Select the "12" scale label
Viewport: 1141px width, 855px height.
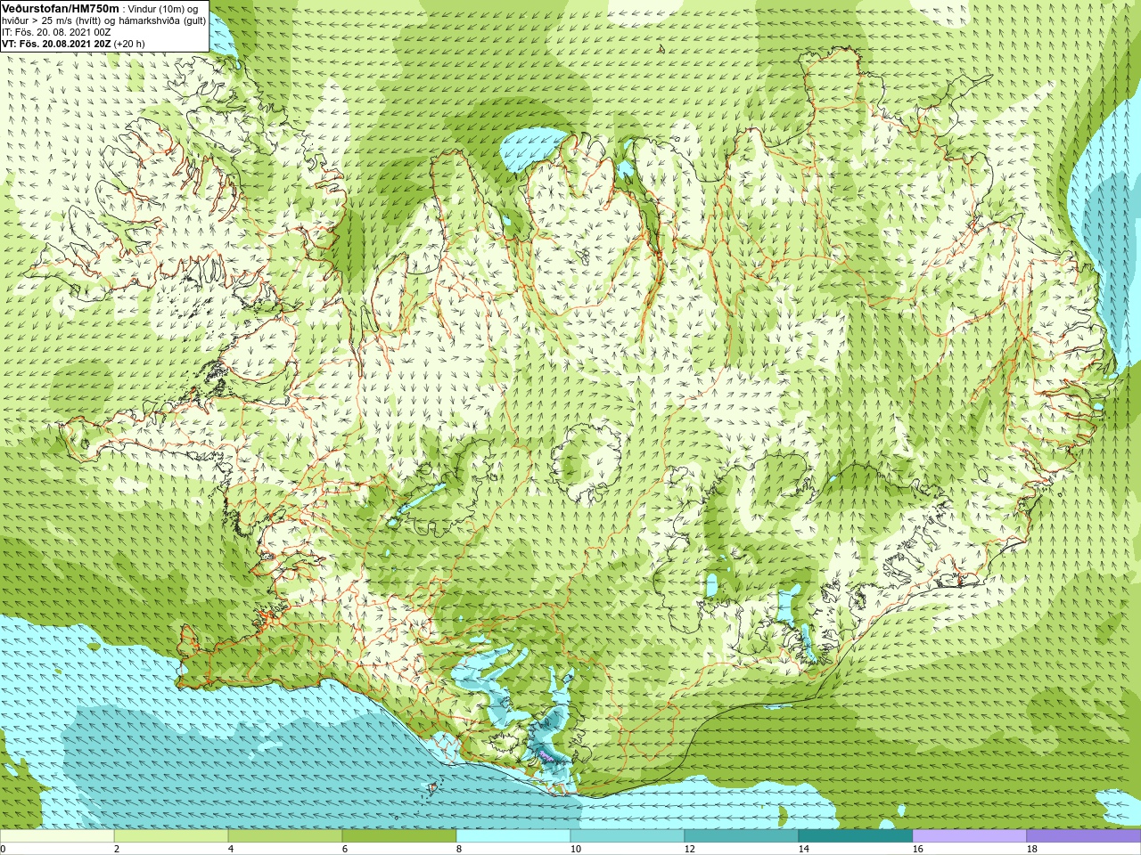tap(689, 849)
